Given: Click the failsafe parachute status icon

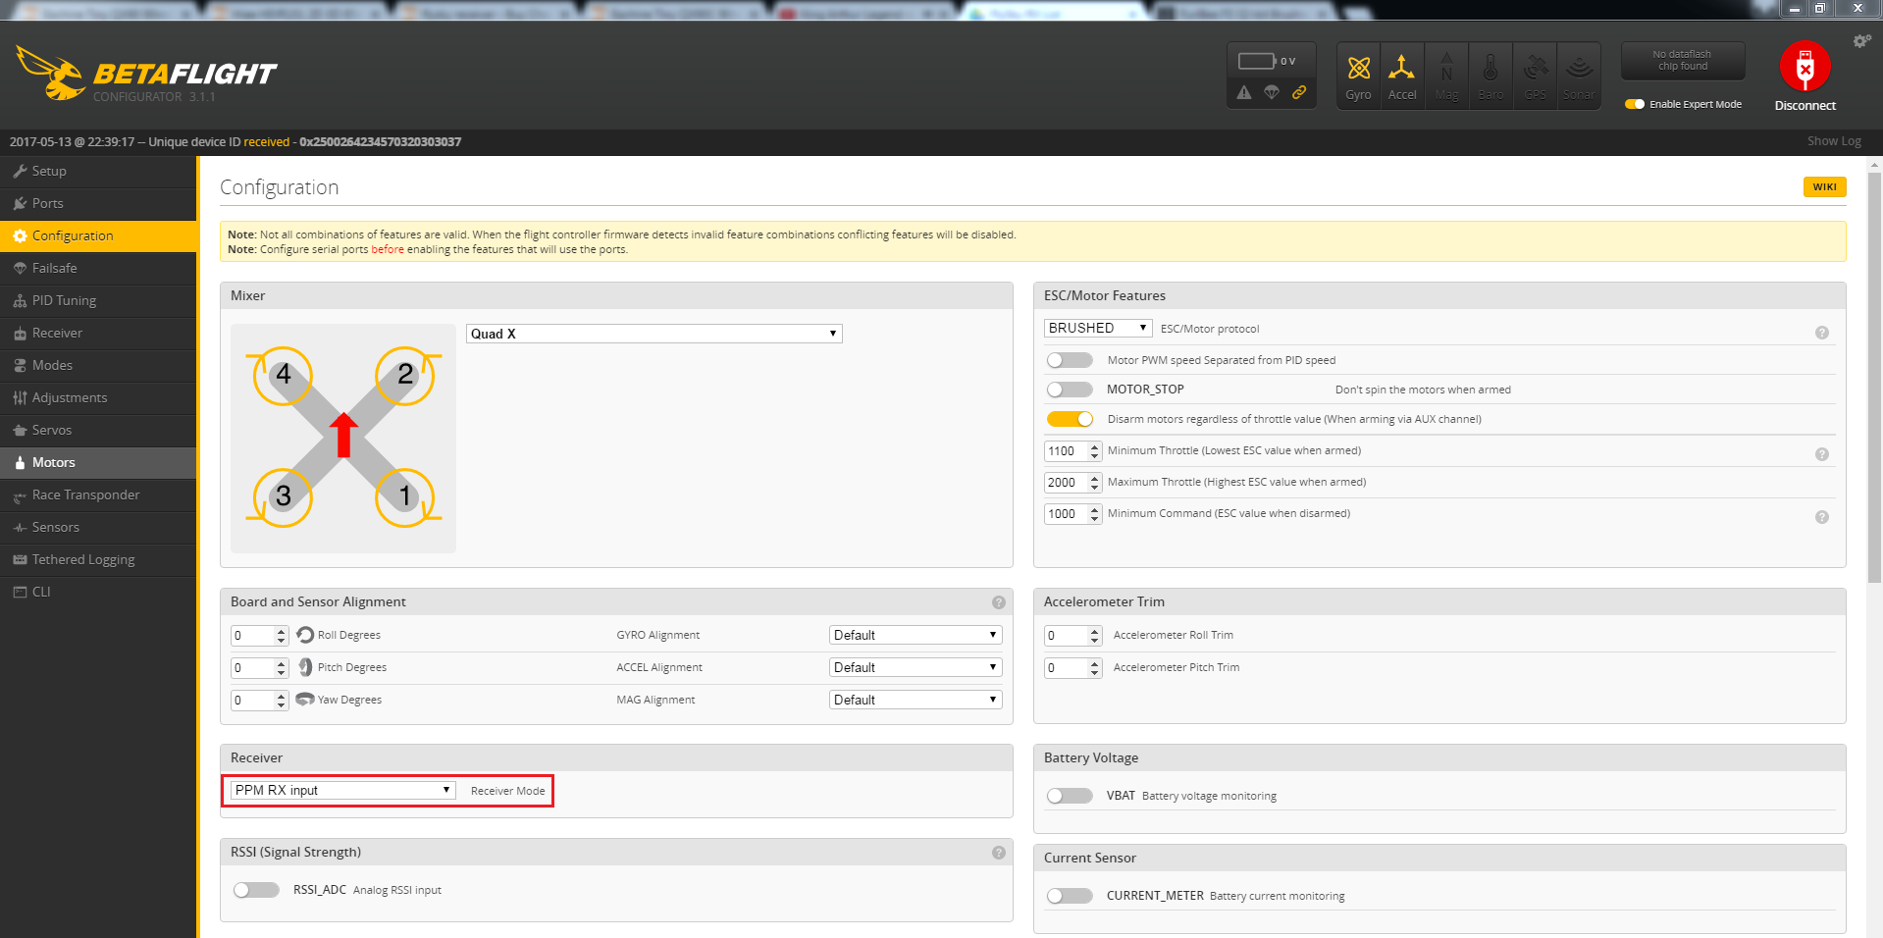Looking at the screenshot, I should pyautogui.click(x=1272, y=92).
